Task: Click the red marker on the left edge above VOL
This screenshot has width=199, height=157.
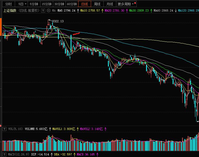Action: click(x=1, y=125)
